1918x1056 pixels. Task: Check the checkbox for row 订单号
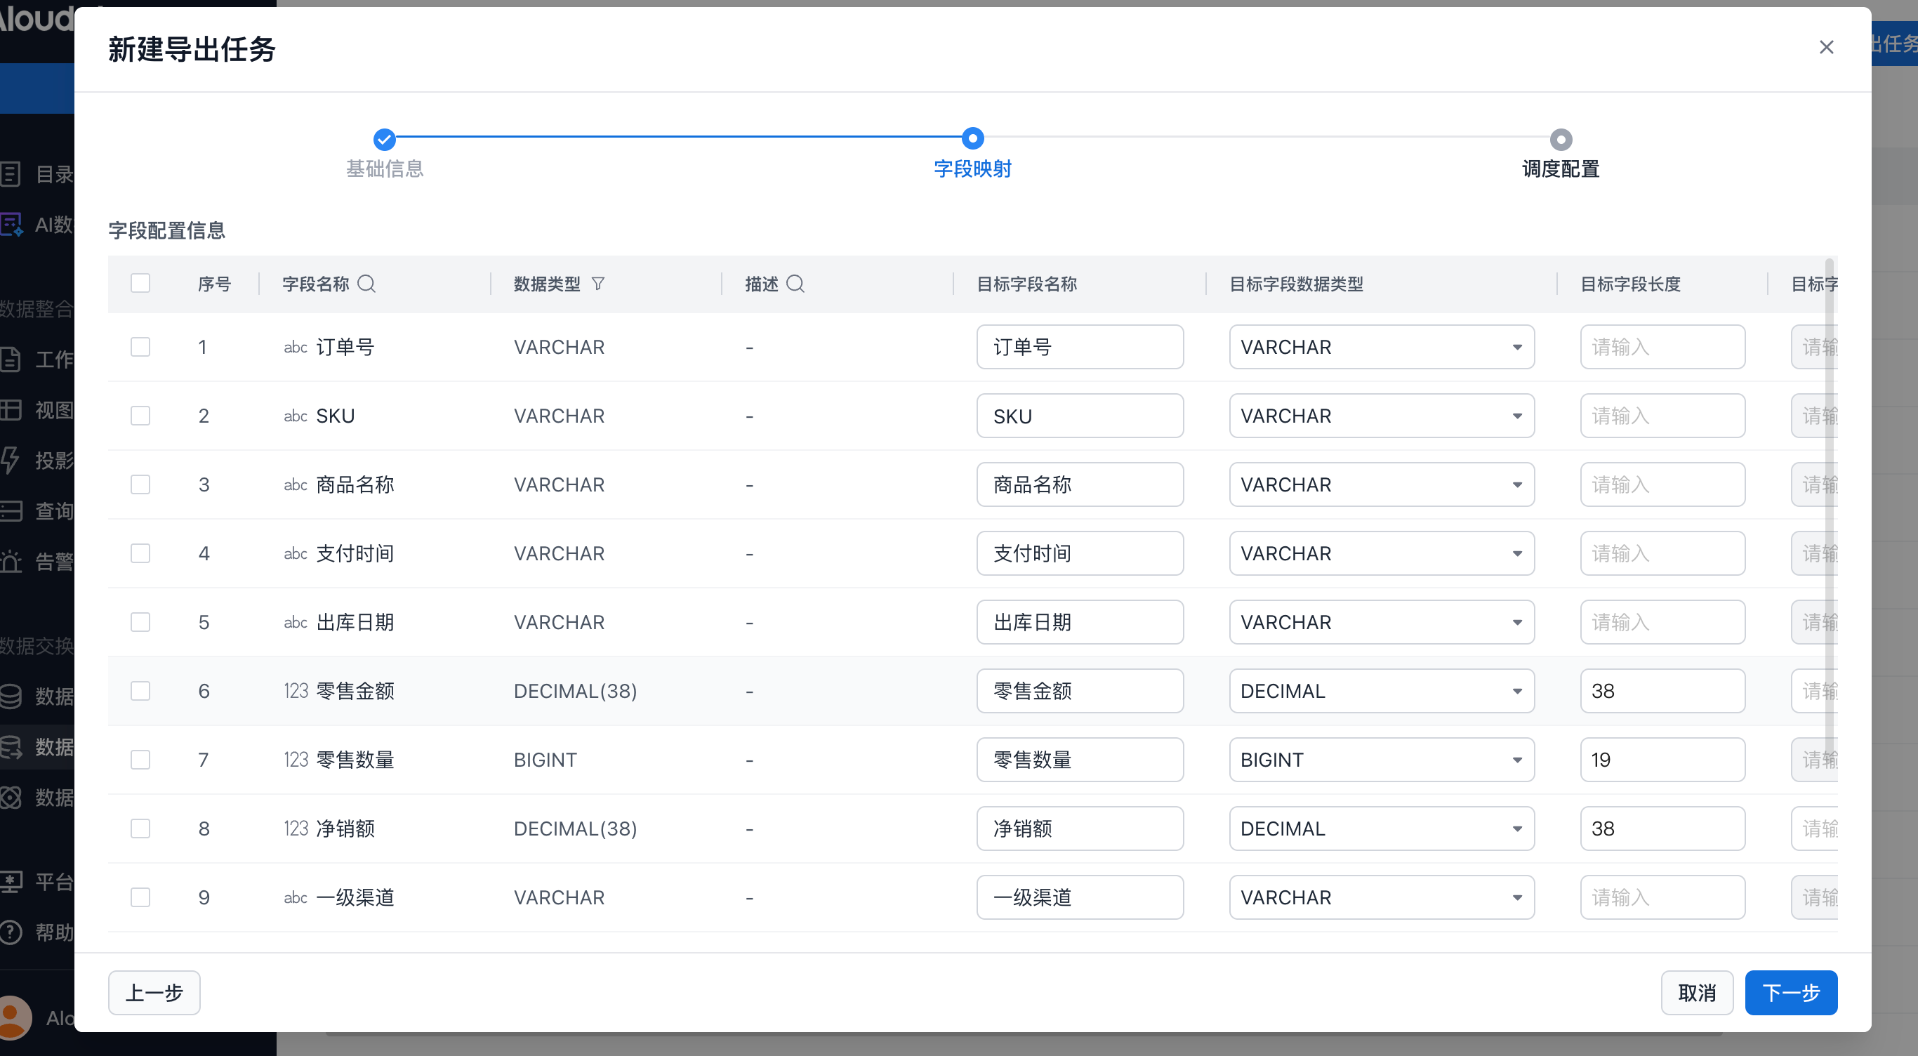(x=140, y=347)
